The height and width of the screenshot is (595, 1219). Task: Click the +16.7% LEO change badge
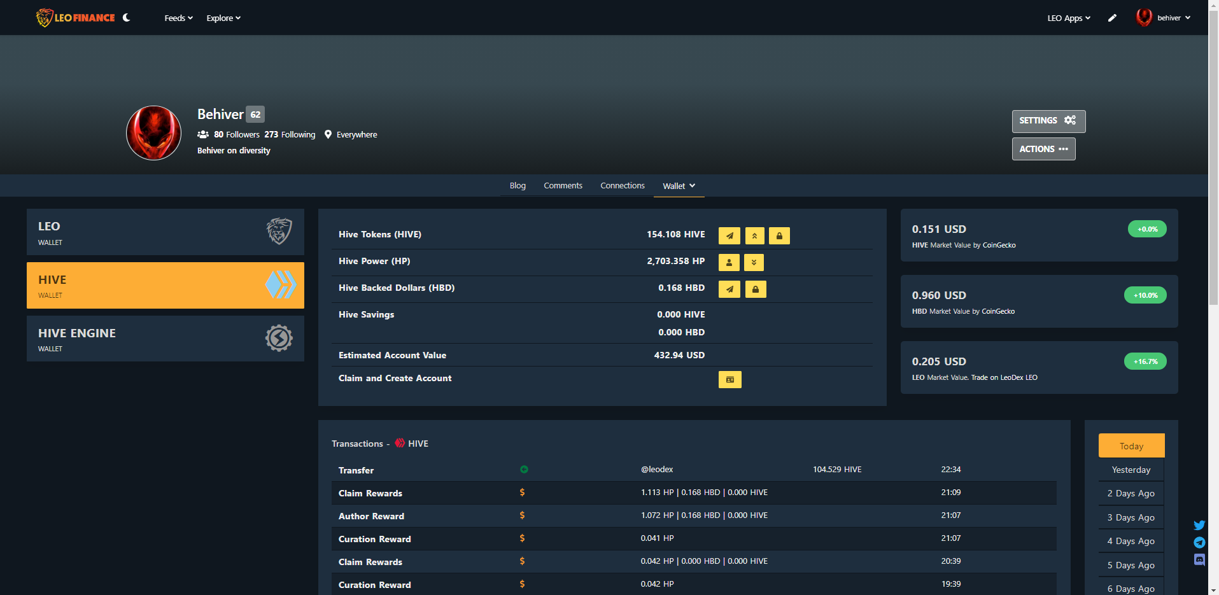[1145, 361]
